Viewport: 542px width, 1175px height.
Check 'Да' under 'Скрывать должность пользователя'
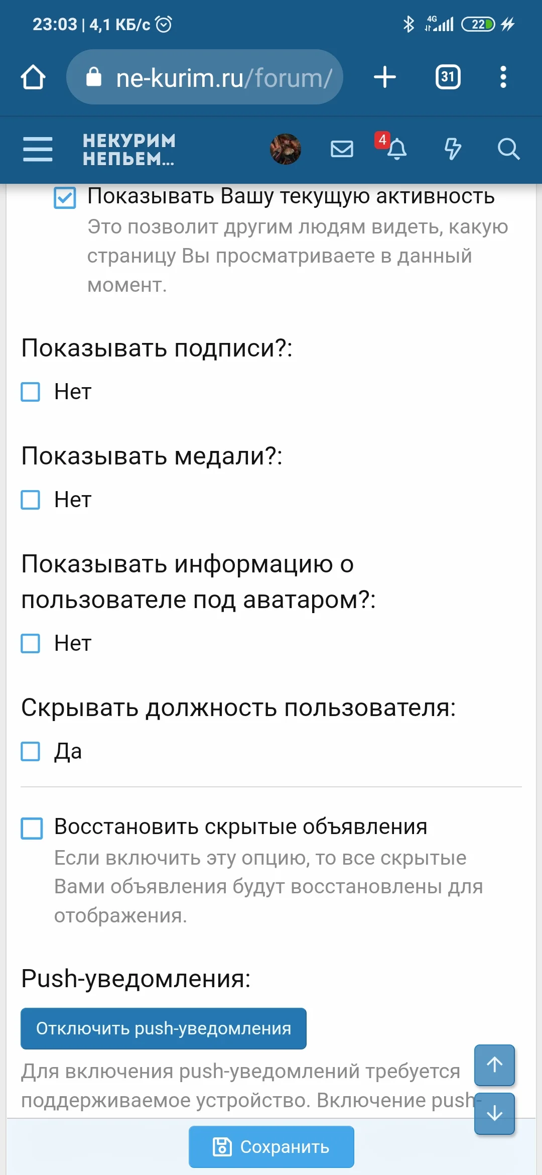click(x=31, y=751)
